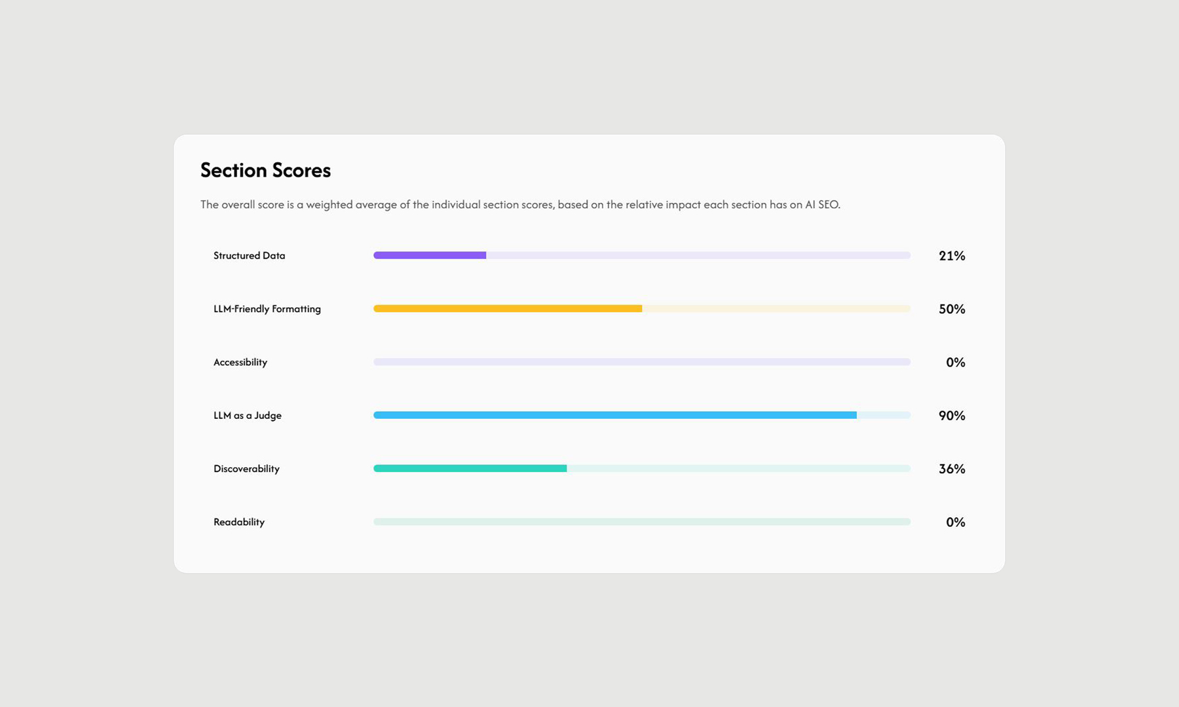Image resolution: width=1179 pixels, height=707 pixels.
Task: Click the 21% score value
Action: coord(952,256)
